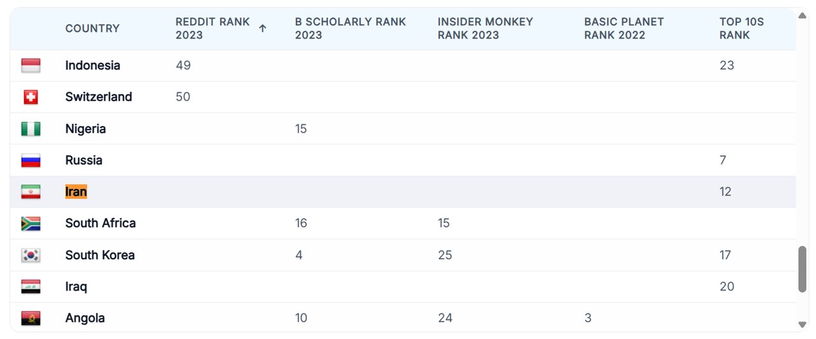Click the Nigeria flag icon
The height and width of the screenshot is (339, 816).
click(x=31, y=129)
